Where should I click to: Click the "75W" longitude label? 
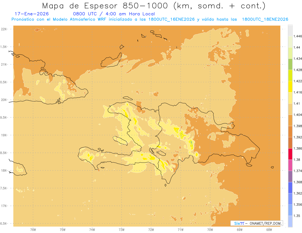(63, 229)
